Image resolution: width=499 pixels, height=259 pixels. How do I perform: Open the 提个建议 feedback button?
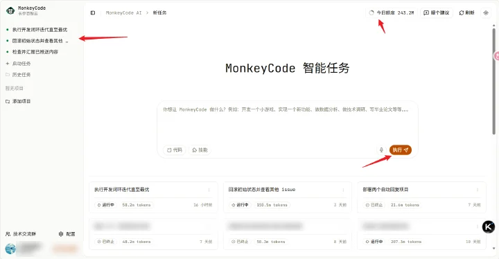click(437, 12)
